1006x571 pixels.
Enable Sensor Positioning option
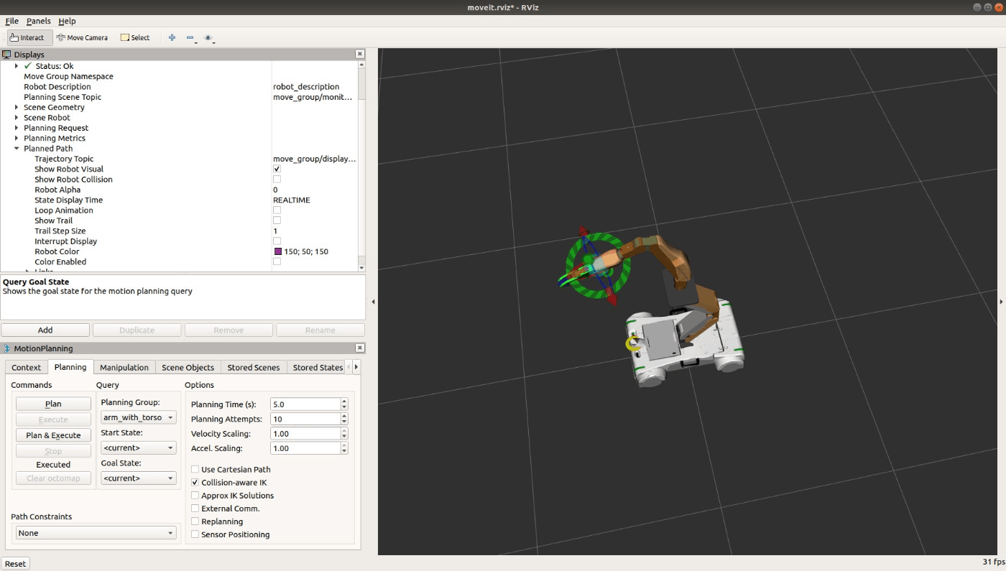(195, 534)
